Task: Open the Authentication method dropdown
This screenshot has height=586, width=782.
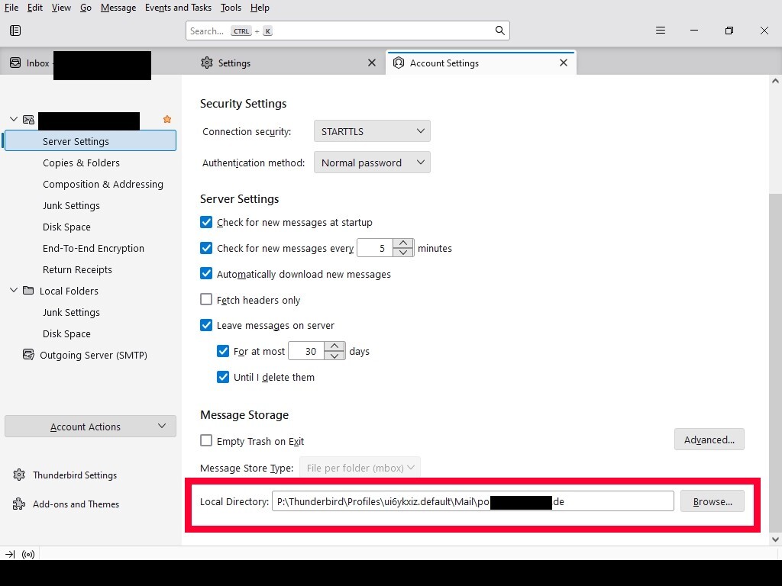Action: tap(372, 163)
